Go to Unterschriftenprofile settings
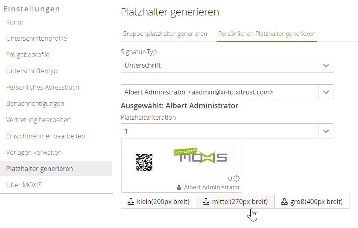The width and height of the screenshot is (358, 228). click(37, 38)
